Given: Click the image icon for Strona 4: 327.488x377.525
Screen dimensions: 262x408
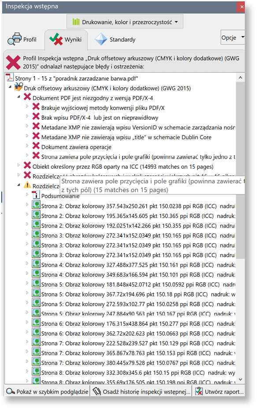Looking at the screenshot, I should point(36,264).
